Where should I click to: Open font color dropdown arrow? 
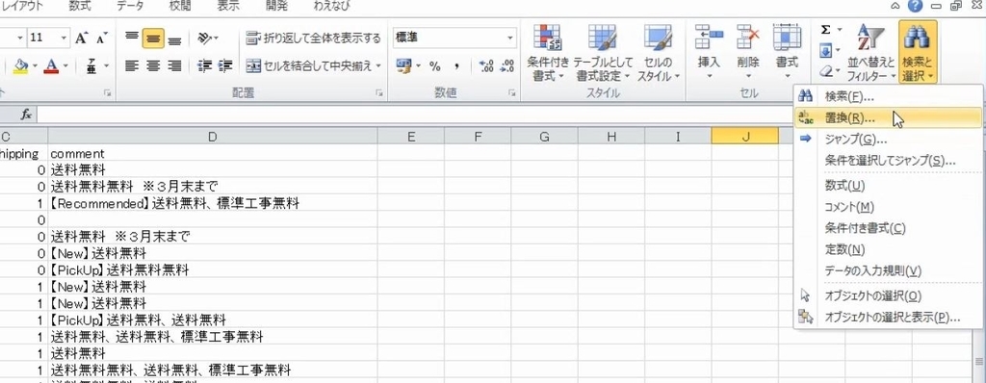click(x=65, y=65)
